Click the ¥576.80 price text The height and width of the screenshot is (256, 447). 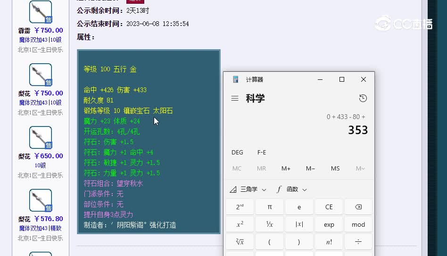click(49, 219)
